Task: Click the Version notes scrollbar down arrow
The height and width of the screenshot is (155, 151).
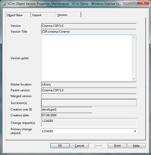Action: coord(134,79)
